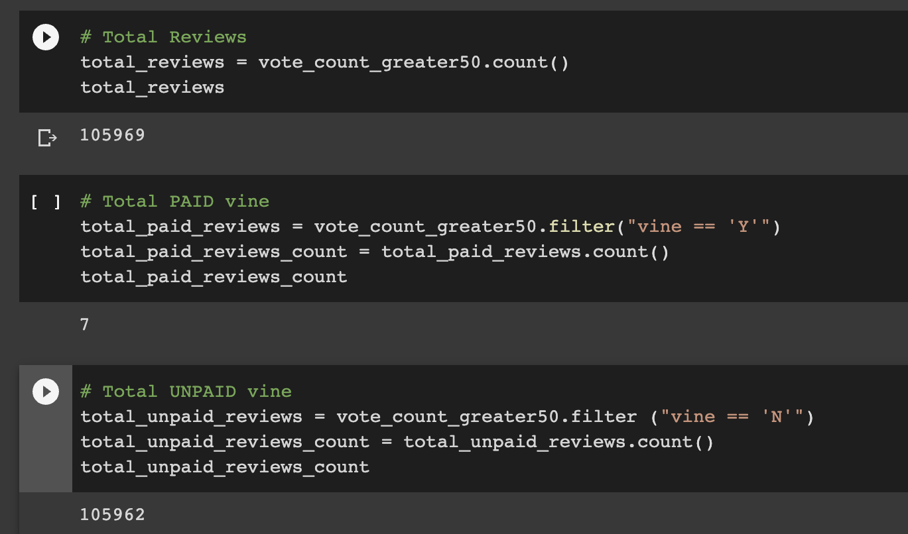Click the play icon in the last cell

(45, 391)
